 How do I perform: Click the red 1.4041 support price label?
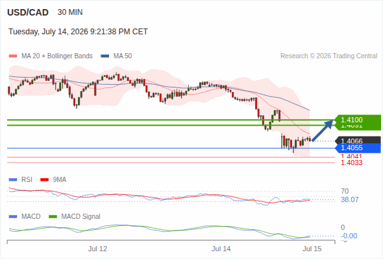pyautogui.click(x=351, y=157)
